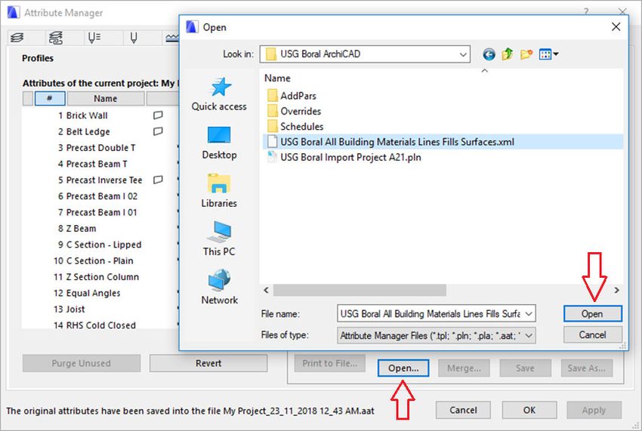The image size is (642, 431).
Task: Create a new folder in Open dialog
Action: coord(526,54)
